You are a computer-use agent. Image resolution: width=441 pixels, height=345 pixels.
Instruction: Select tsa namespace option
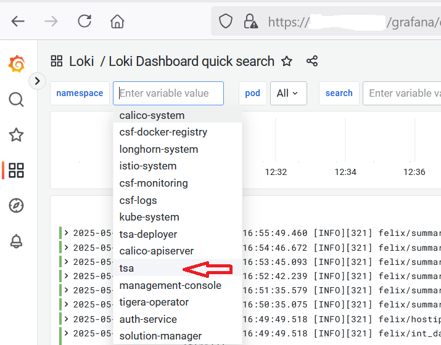click(x=178, y=268)
